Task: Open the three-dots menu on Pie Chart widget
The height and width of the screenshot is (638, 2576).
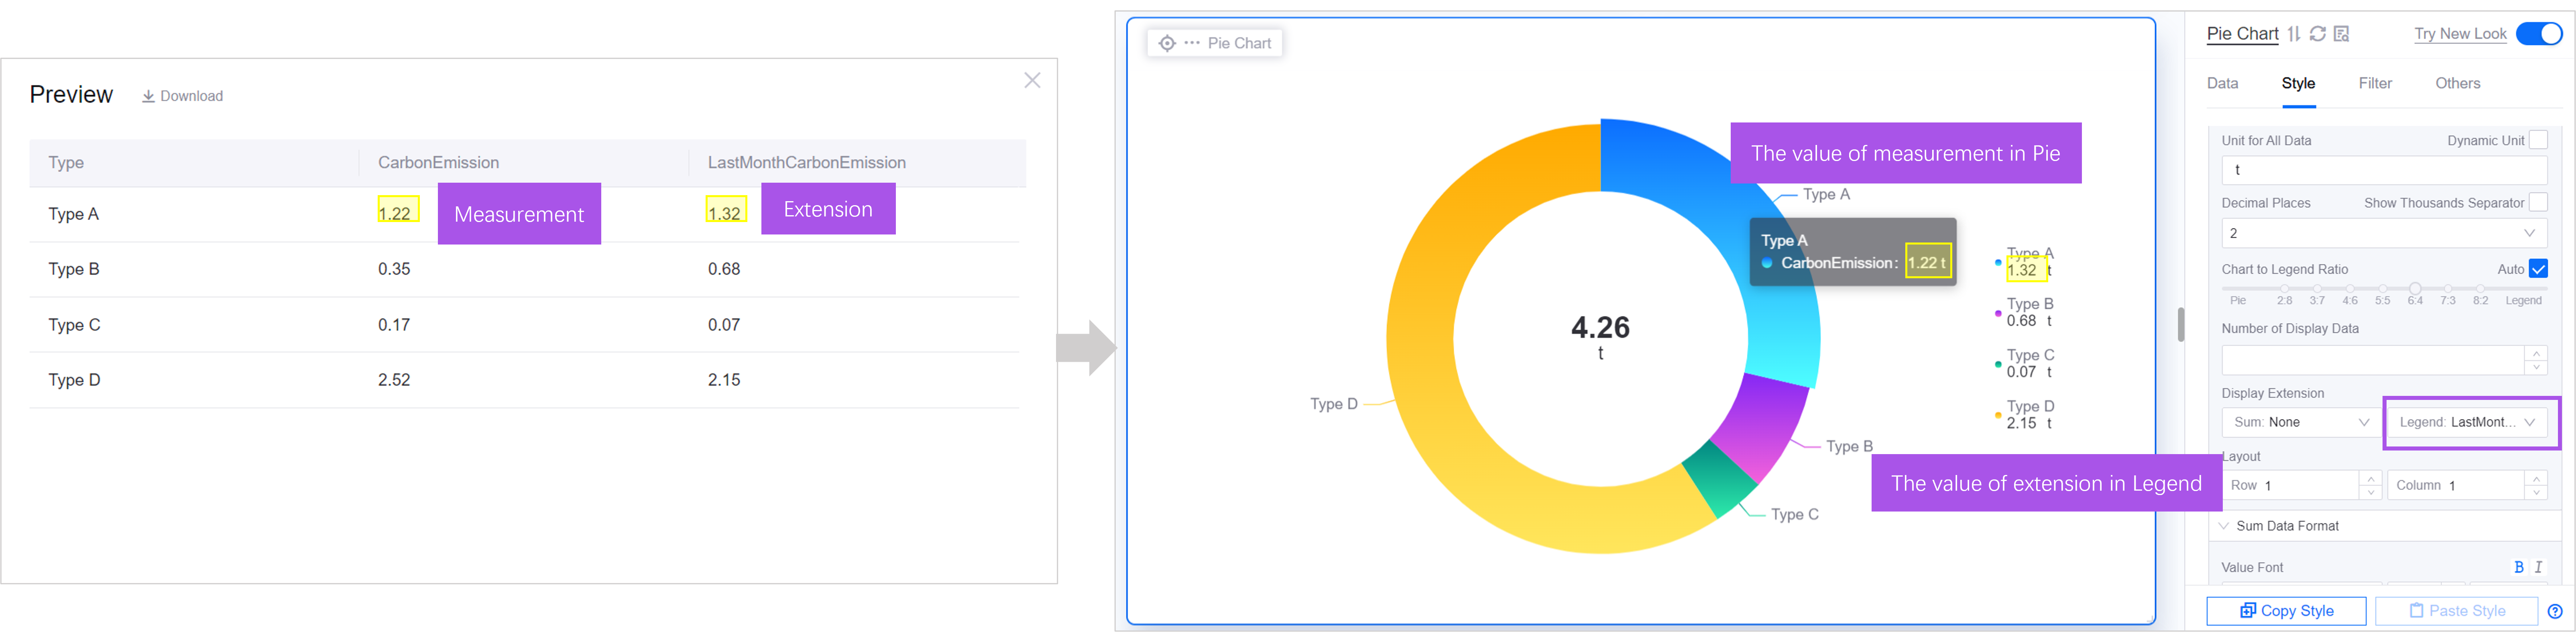Action: click(1192, 43)
